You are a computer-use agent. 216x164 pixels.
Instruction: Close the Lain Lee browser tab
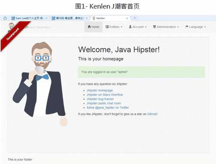tap(46, 18)
